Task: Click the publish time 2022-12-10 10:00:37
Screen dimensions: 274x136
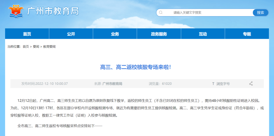Action: (52, 84)
